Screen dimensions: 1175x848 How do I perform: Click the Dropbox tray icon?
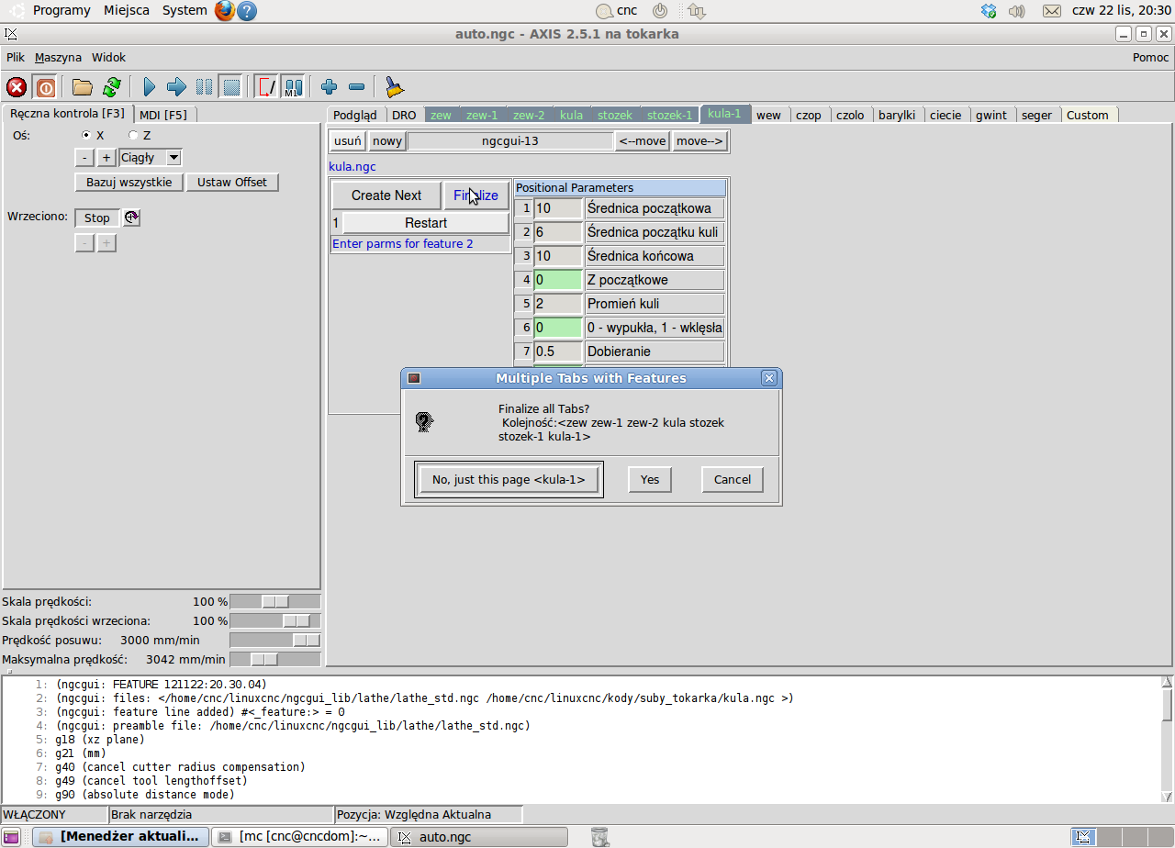tap(989, 11)
